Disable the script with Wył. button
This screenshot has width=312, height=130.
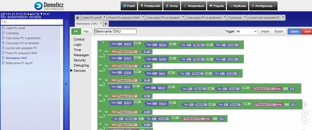click(86, 31)
